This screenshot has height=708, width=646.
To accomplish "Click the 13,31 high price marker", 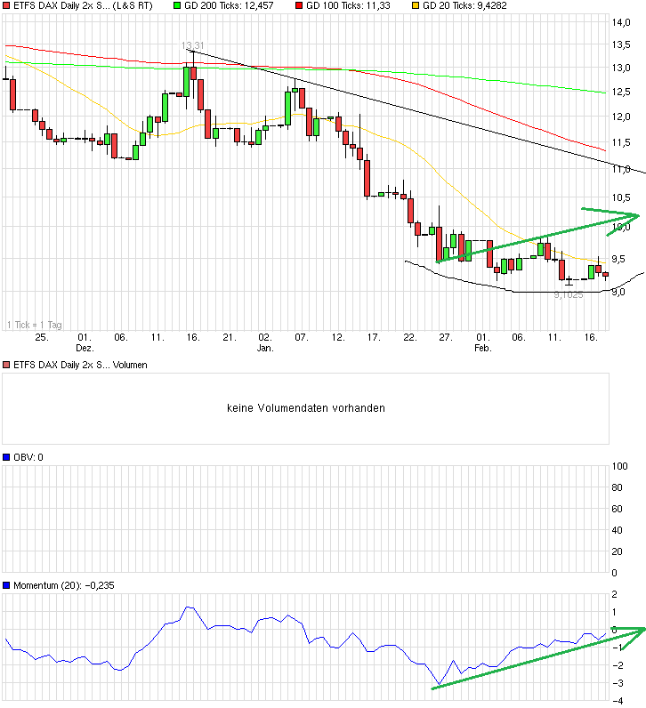I will click(x=193, y=45).
